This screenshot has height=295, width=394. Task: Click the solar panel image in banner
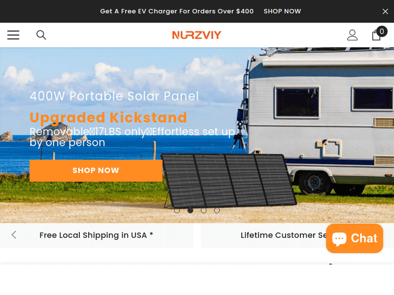(230, 181)
